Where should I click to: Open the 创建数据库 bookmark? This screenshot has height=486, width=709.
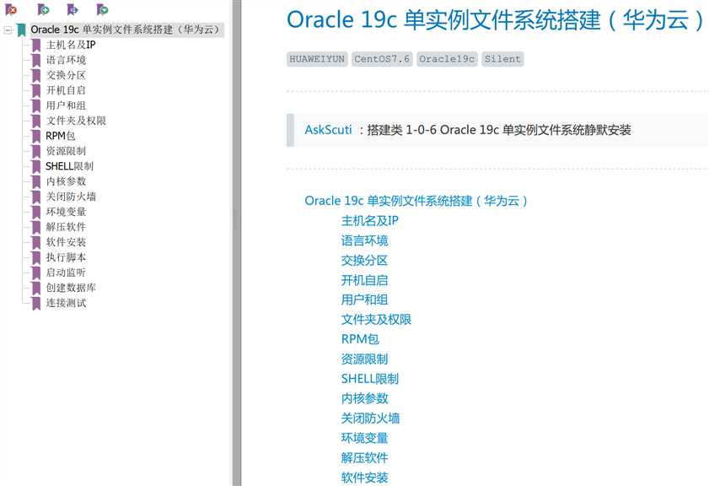[71, 288]
